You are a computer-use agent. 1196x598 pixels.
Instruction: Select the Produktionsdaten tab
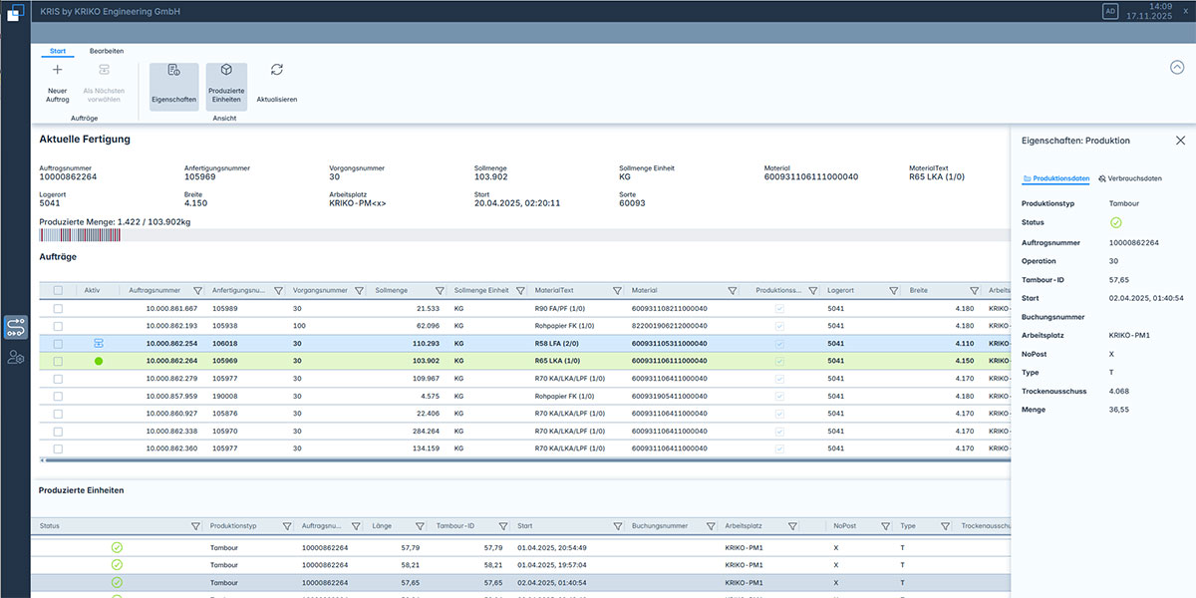click(1054, 178)
